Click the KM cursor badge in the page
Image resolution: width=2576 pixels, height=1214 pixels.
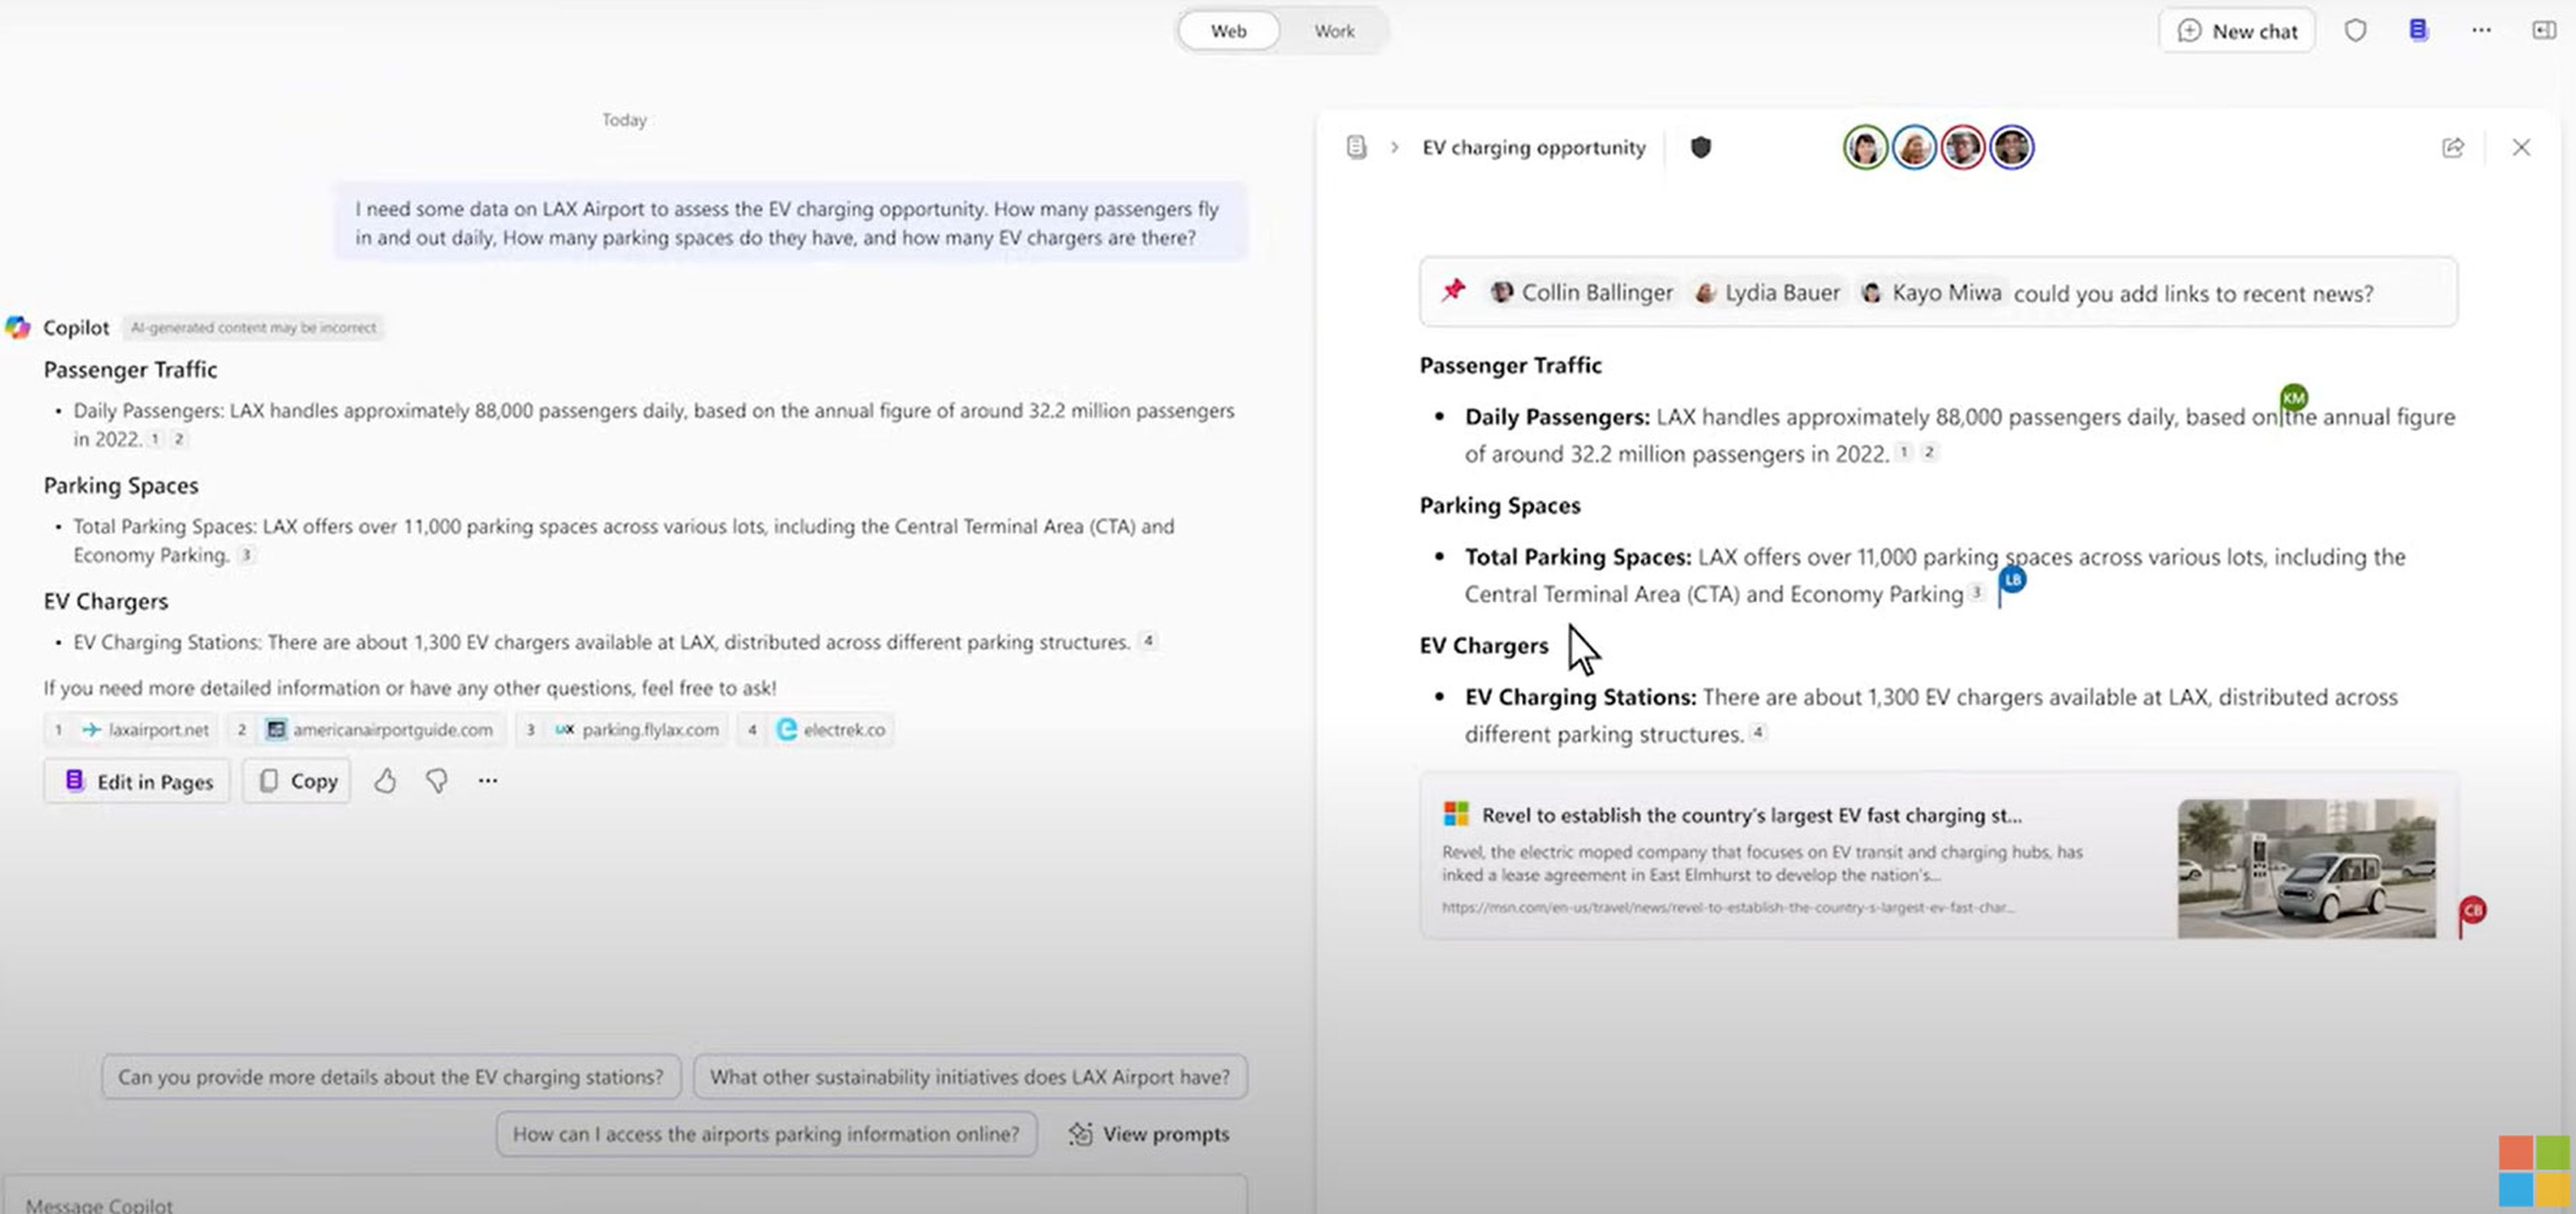[2293, 397]
